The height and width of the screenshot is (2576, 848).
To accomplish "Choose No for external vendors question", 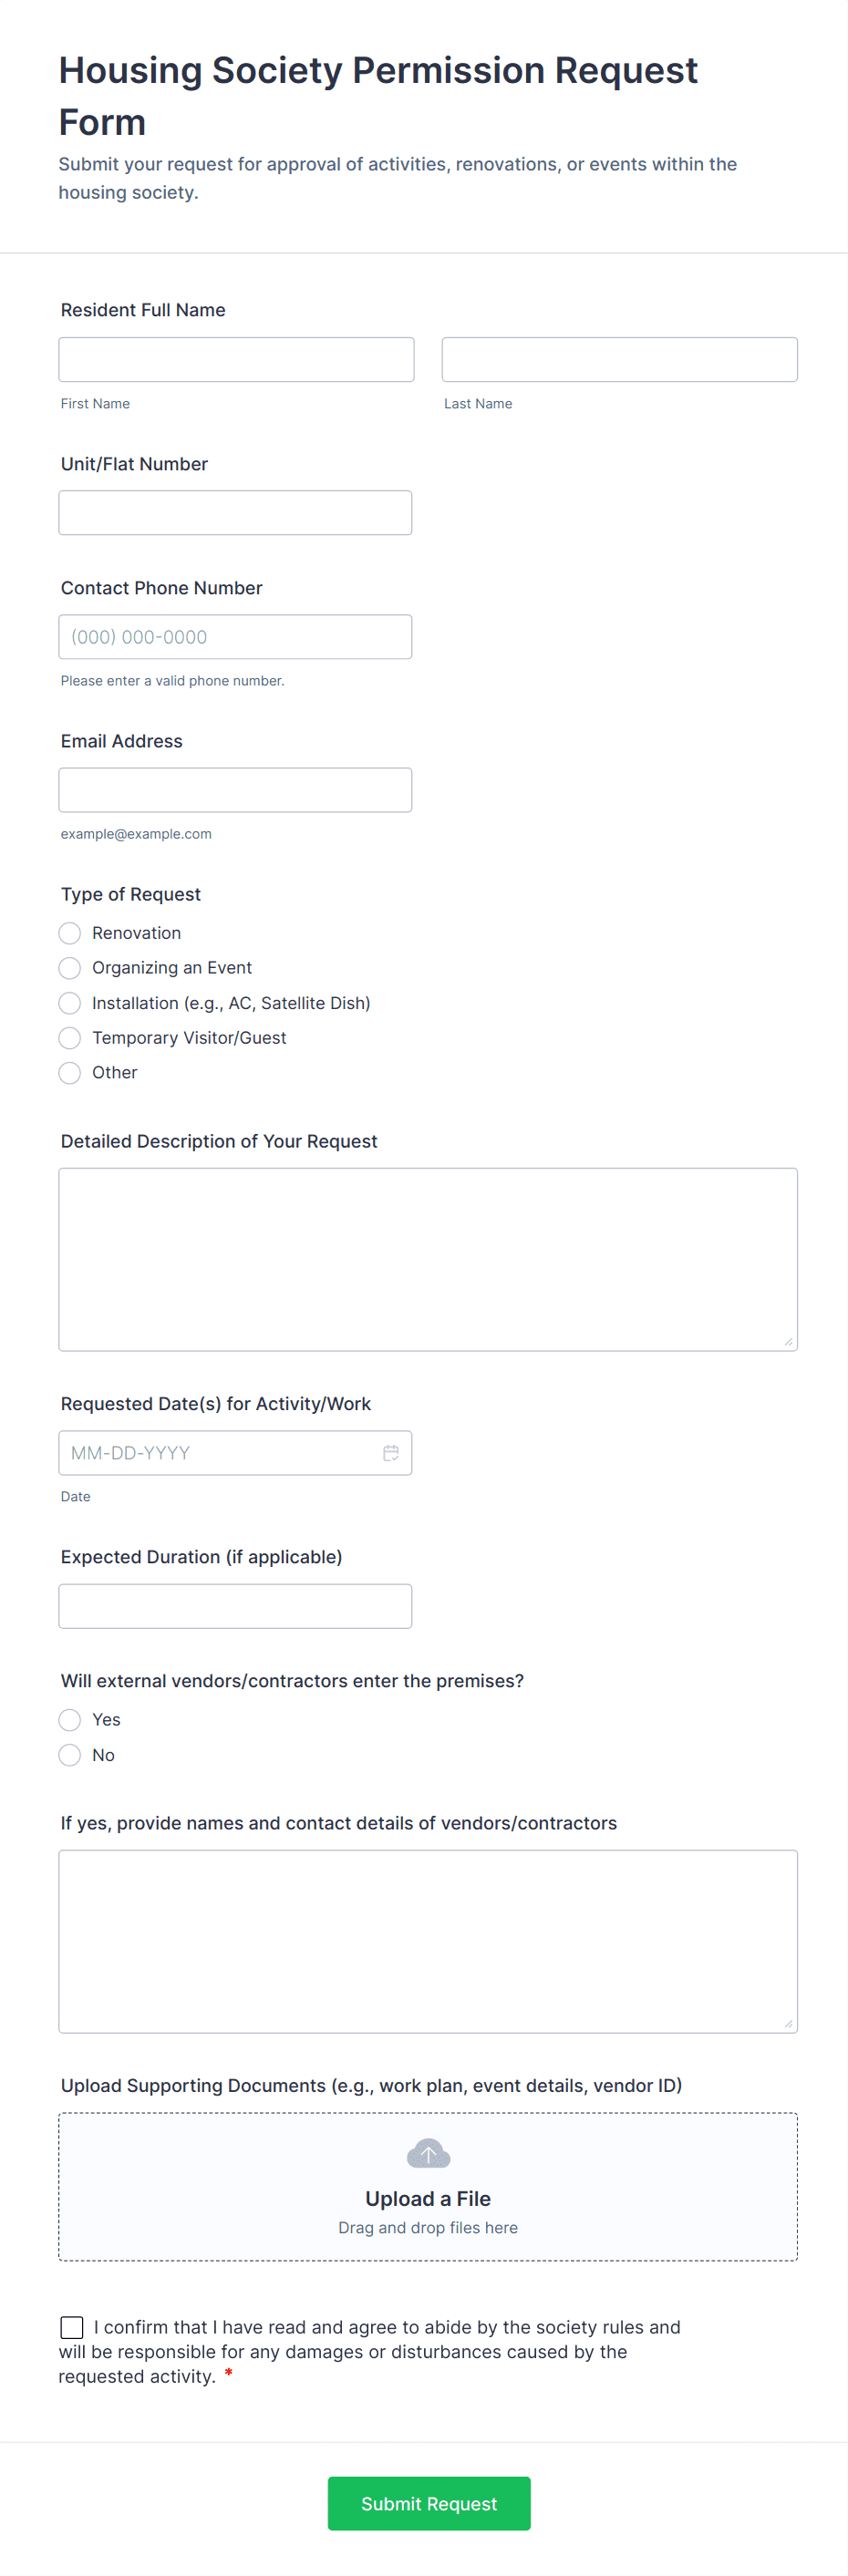I will (x=70, y=1755).
